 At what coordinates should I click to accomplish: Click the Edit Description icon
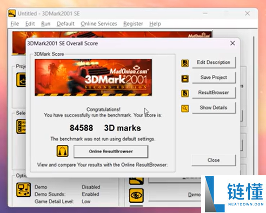[185, 63]
